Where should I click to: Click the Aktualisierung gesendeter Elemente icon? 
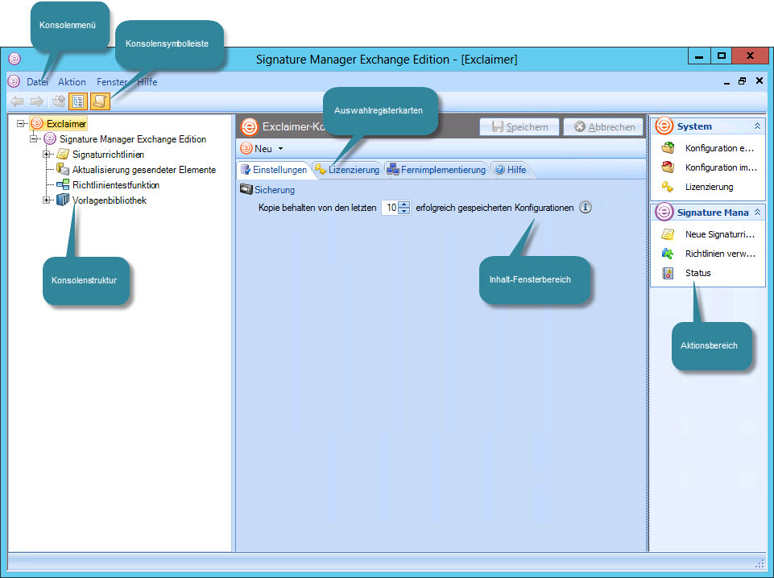(x=63, y=169)
